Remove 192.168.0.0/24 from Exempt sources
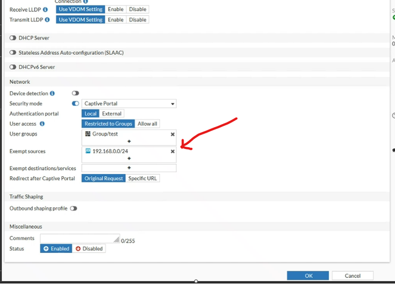The width and height of the screenshot is (395, 284). [173, 151]
